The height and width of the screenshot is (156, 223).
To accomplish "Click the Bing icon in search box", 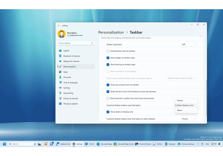I will [x=35, y=144].
